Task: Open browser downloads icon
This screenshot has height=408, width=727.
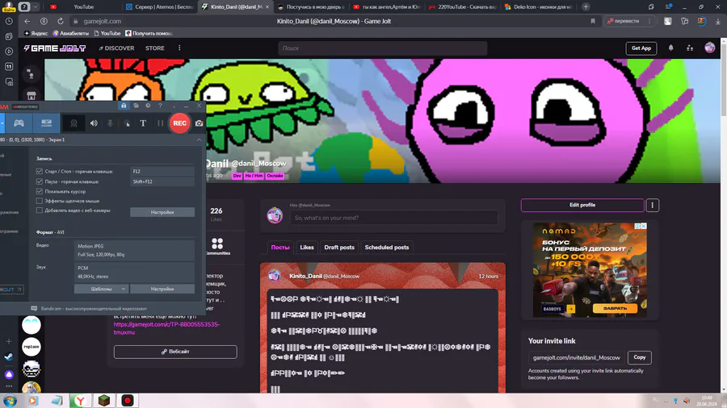Action: click(x=718, y=21)
